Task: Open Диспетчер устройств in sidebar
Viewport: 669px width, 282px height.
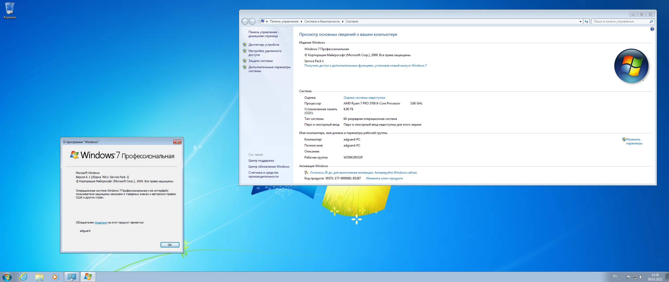Action: tap(263, 45)
